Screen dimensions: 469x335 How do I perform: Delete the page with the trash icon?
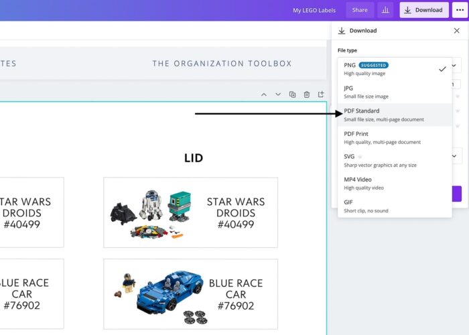(x=307, y=94)
